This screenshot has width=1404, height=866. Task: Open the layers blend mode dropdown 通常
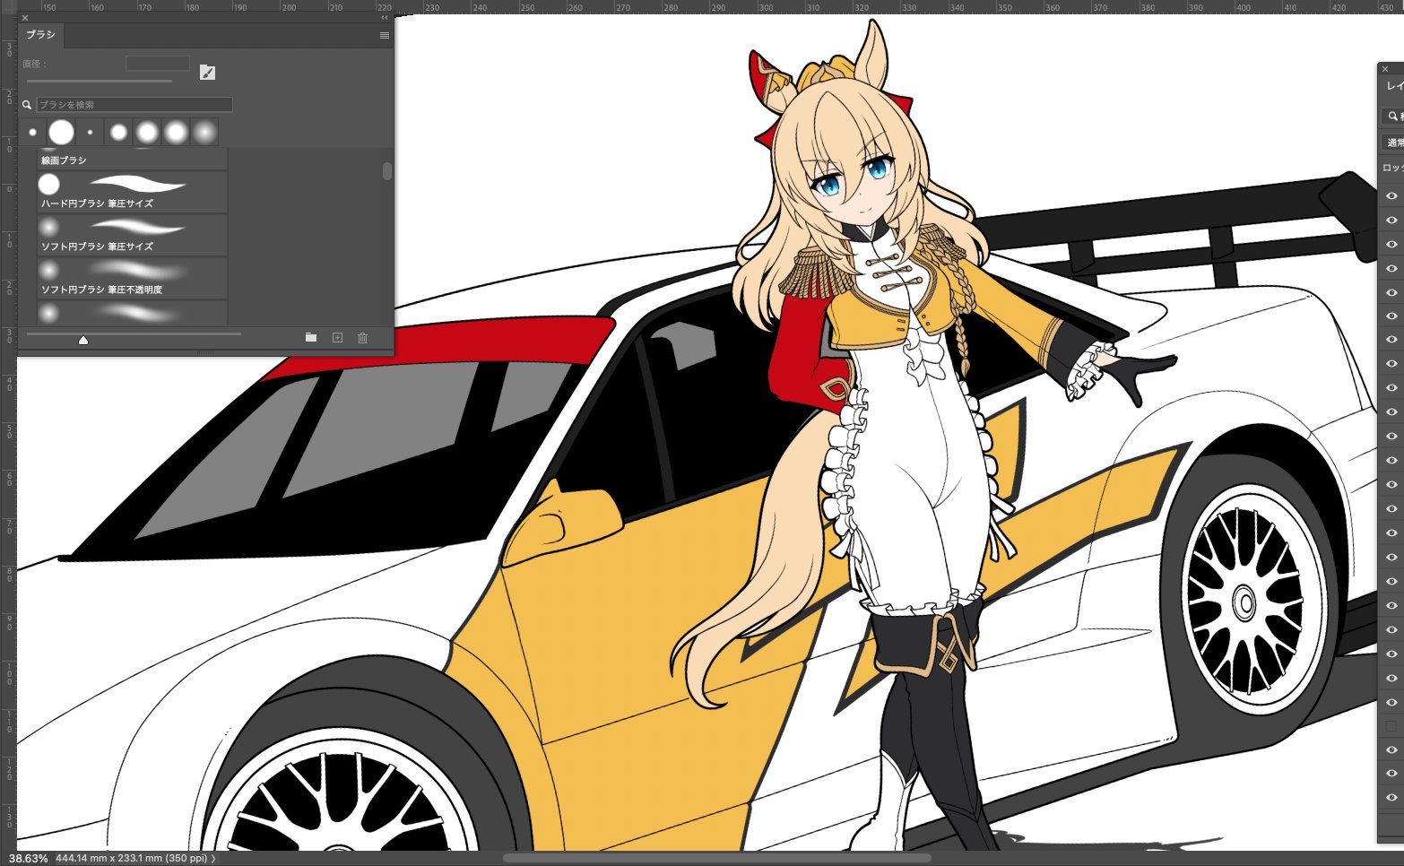[x=1393, y=143]
